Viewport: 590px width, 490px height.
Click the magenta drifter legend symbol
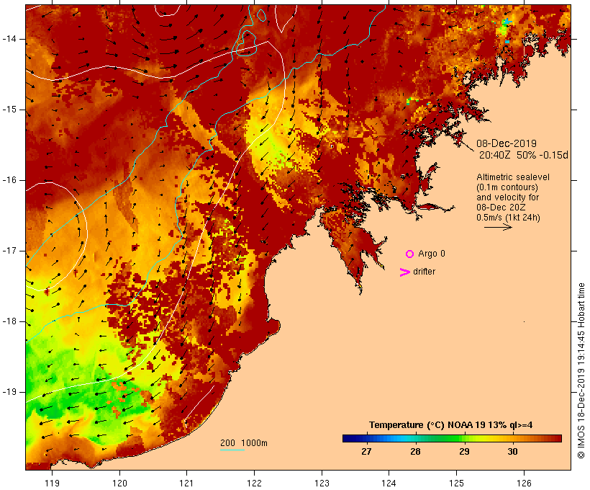405,272
